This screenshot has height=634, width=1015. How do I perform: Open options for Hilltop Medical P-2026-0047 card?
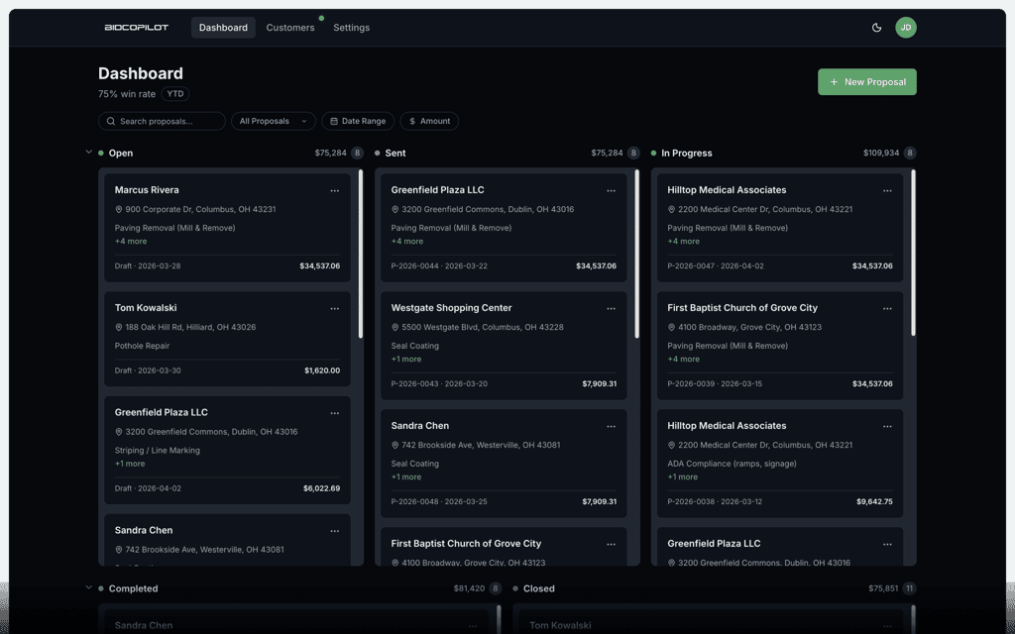[x=887, y=191]
